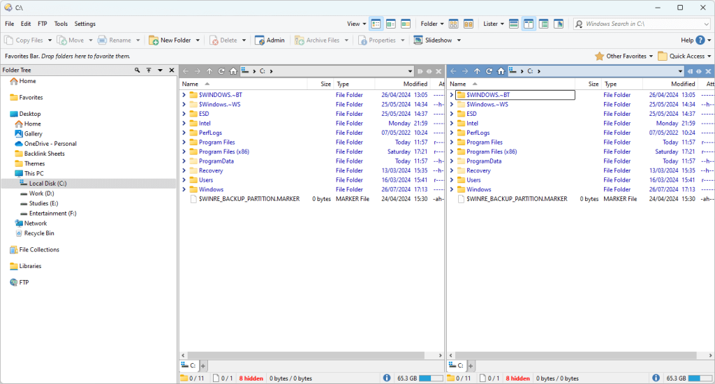Open the New Folder dropdown arrow
715x384 pixels.
click(x=198, y=40)
